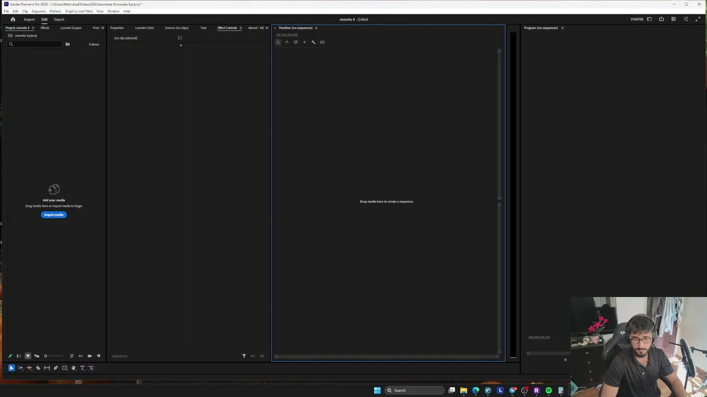The height and width of the screenshot is (397, 707).
Task: Select the Selection tool arrow
Action: 11,368
